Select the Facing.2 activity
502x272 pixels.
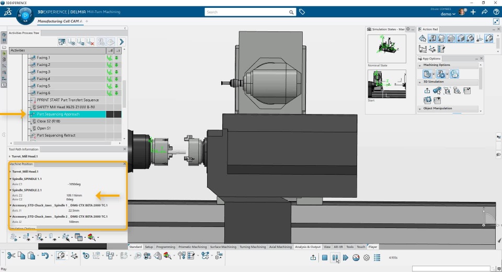[67, 65]
